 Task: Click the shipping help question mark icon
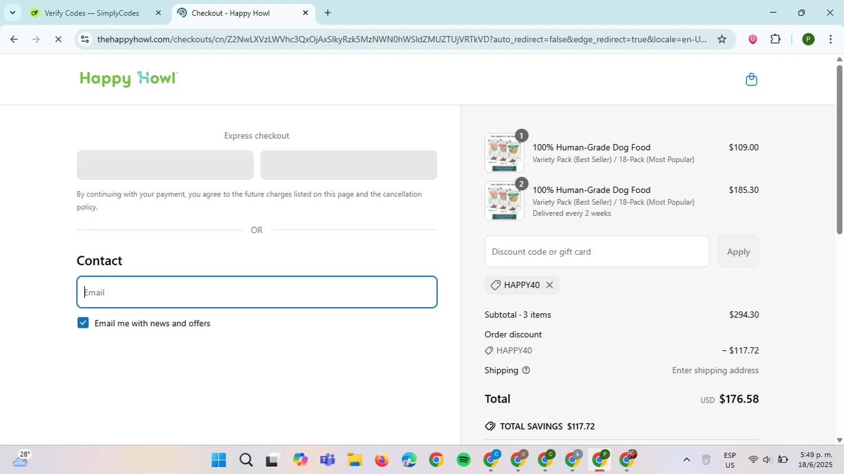(x=526, y=371)
